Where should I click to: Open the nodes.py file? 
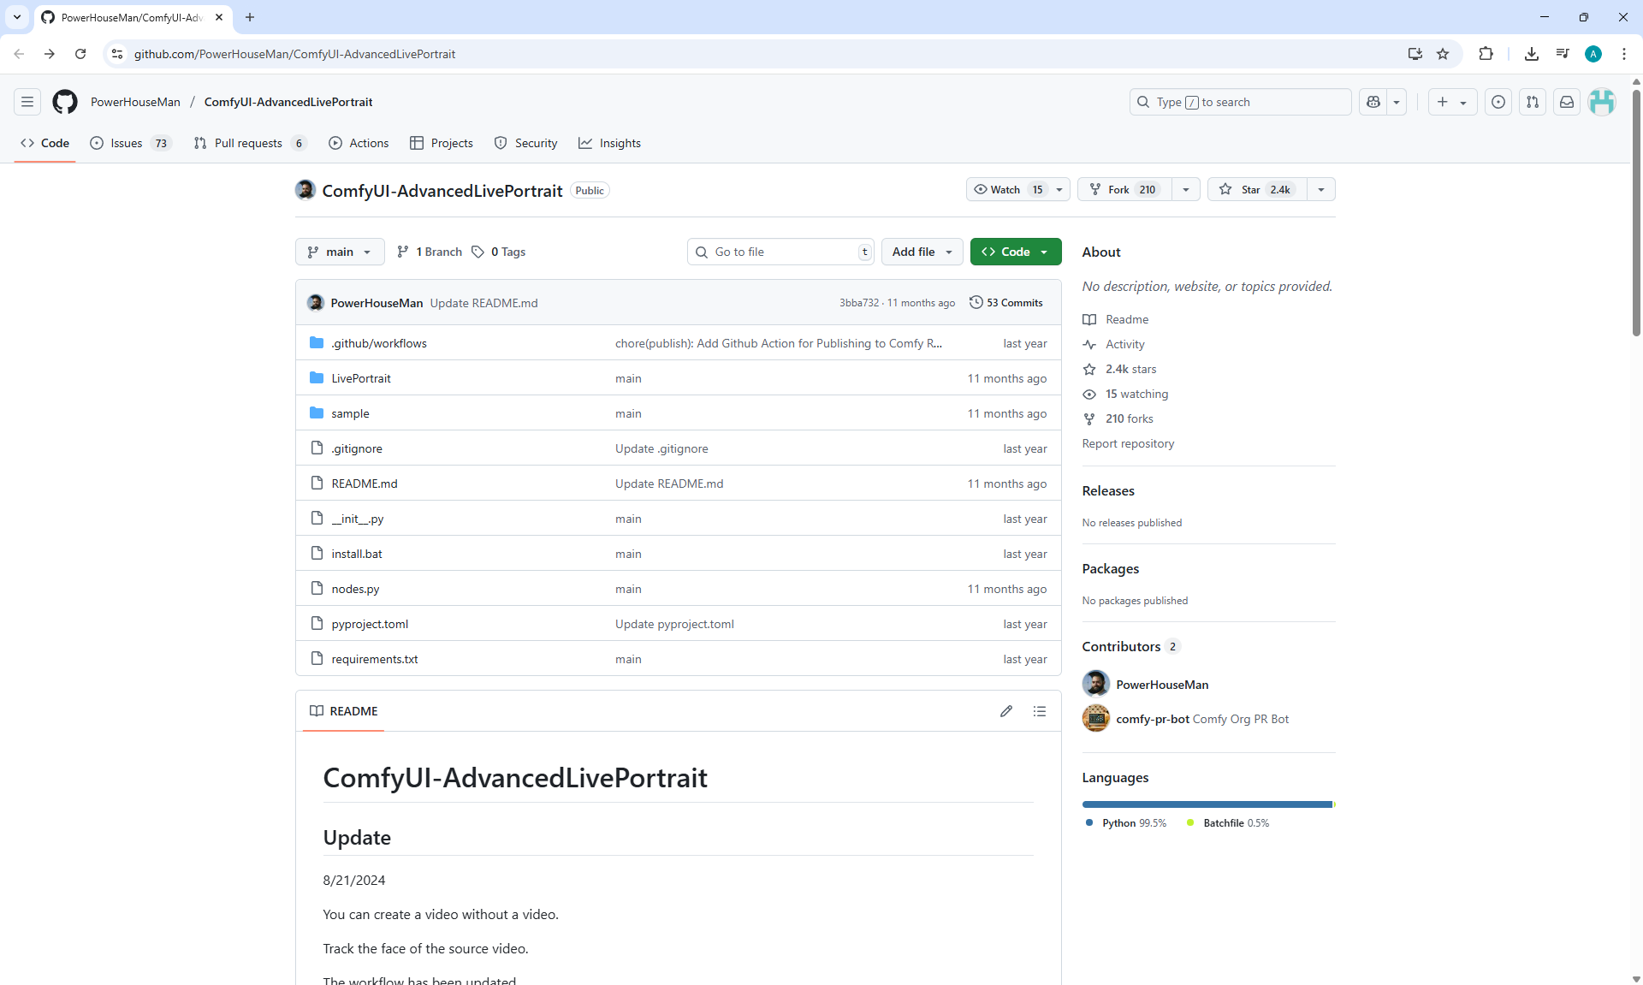pos(355,589)
